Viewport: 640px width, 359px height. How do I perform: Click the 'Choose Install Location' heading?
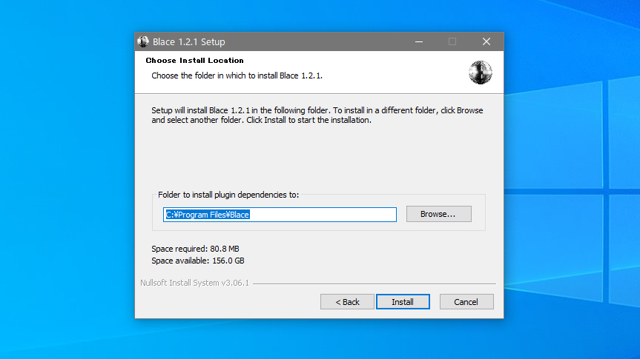(x=195, y=61)
